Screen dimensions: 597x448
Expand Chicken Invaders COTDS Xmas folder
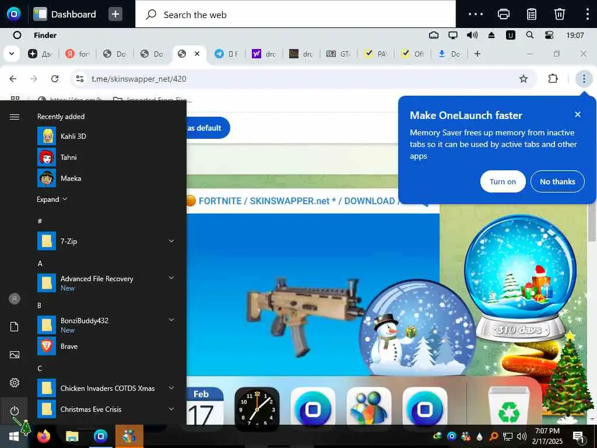171,388
